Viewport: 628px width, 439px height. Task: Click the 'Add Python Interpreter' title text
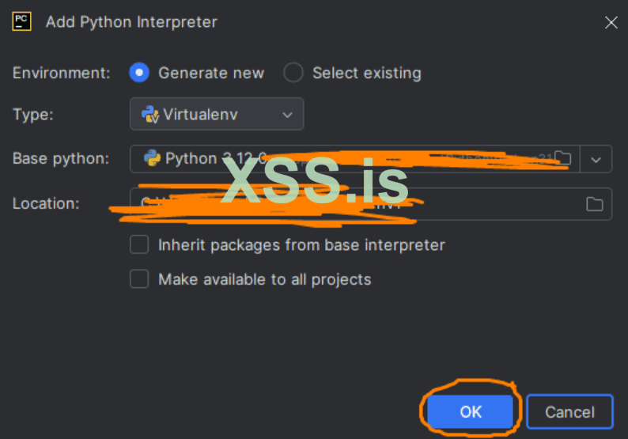click(x=131, y=22)
